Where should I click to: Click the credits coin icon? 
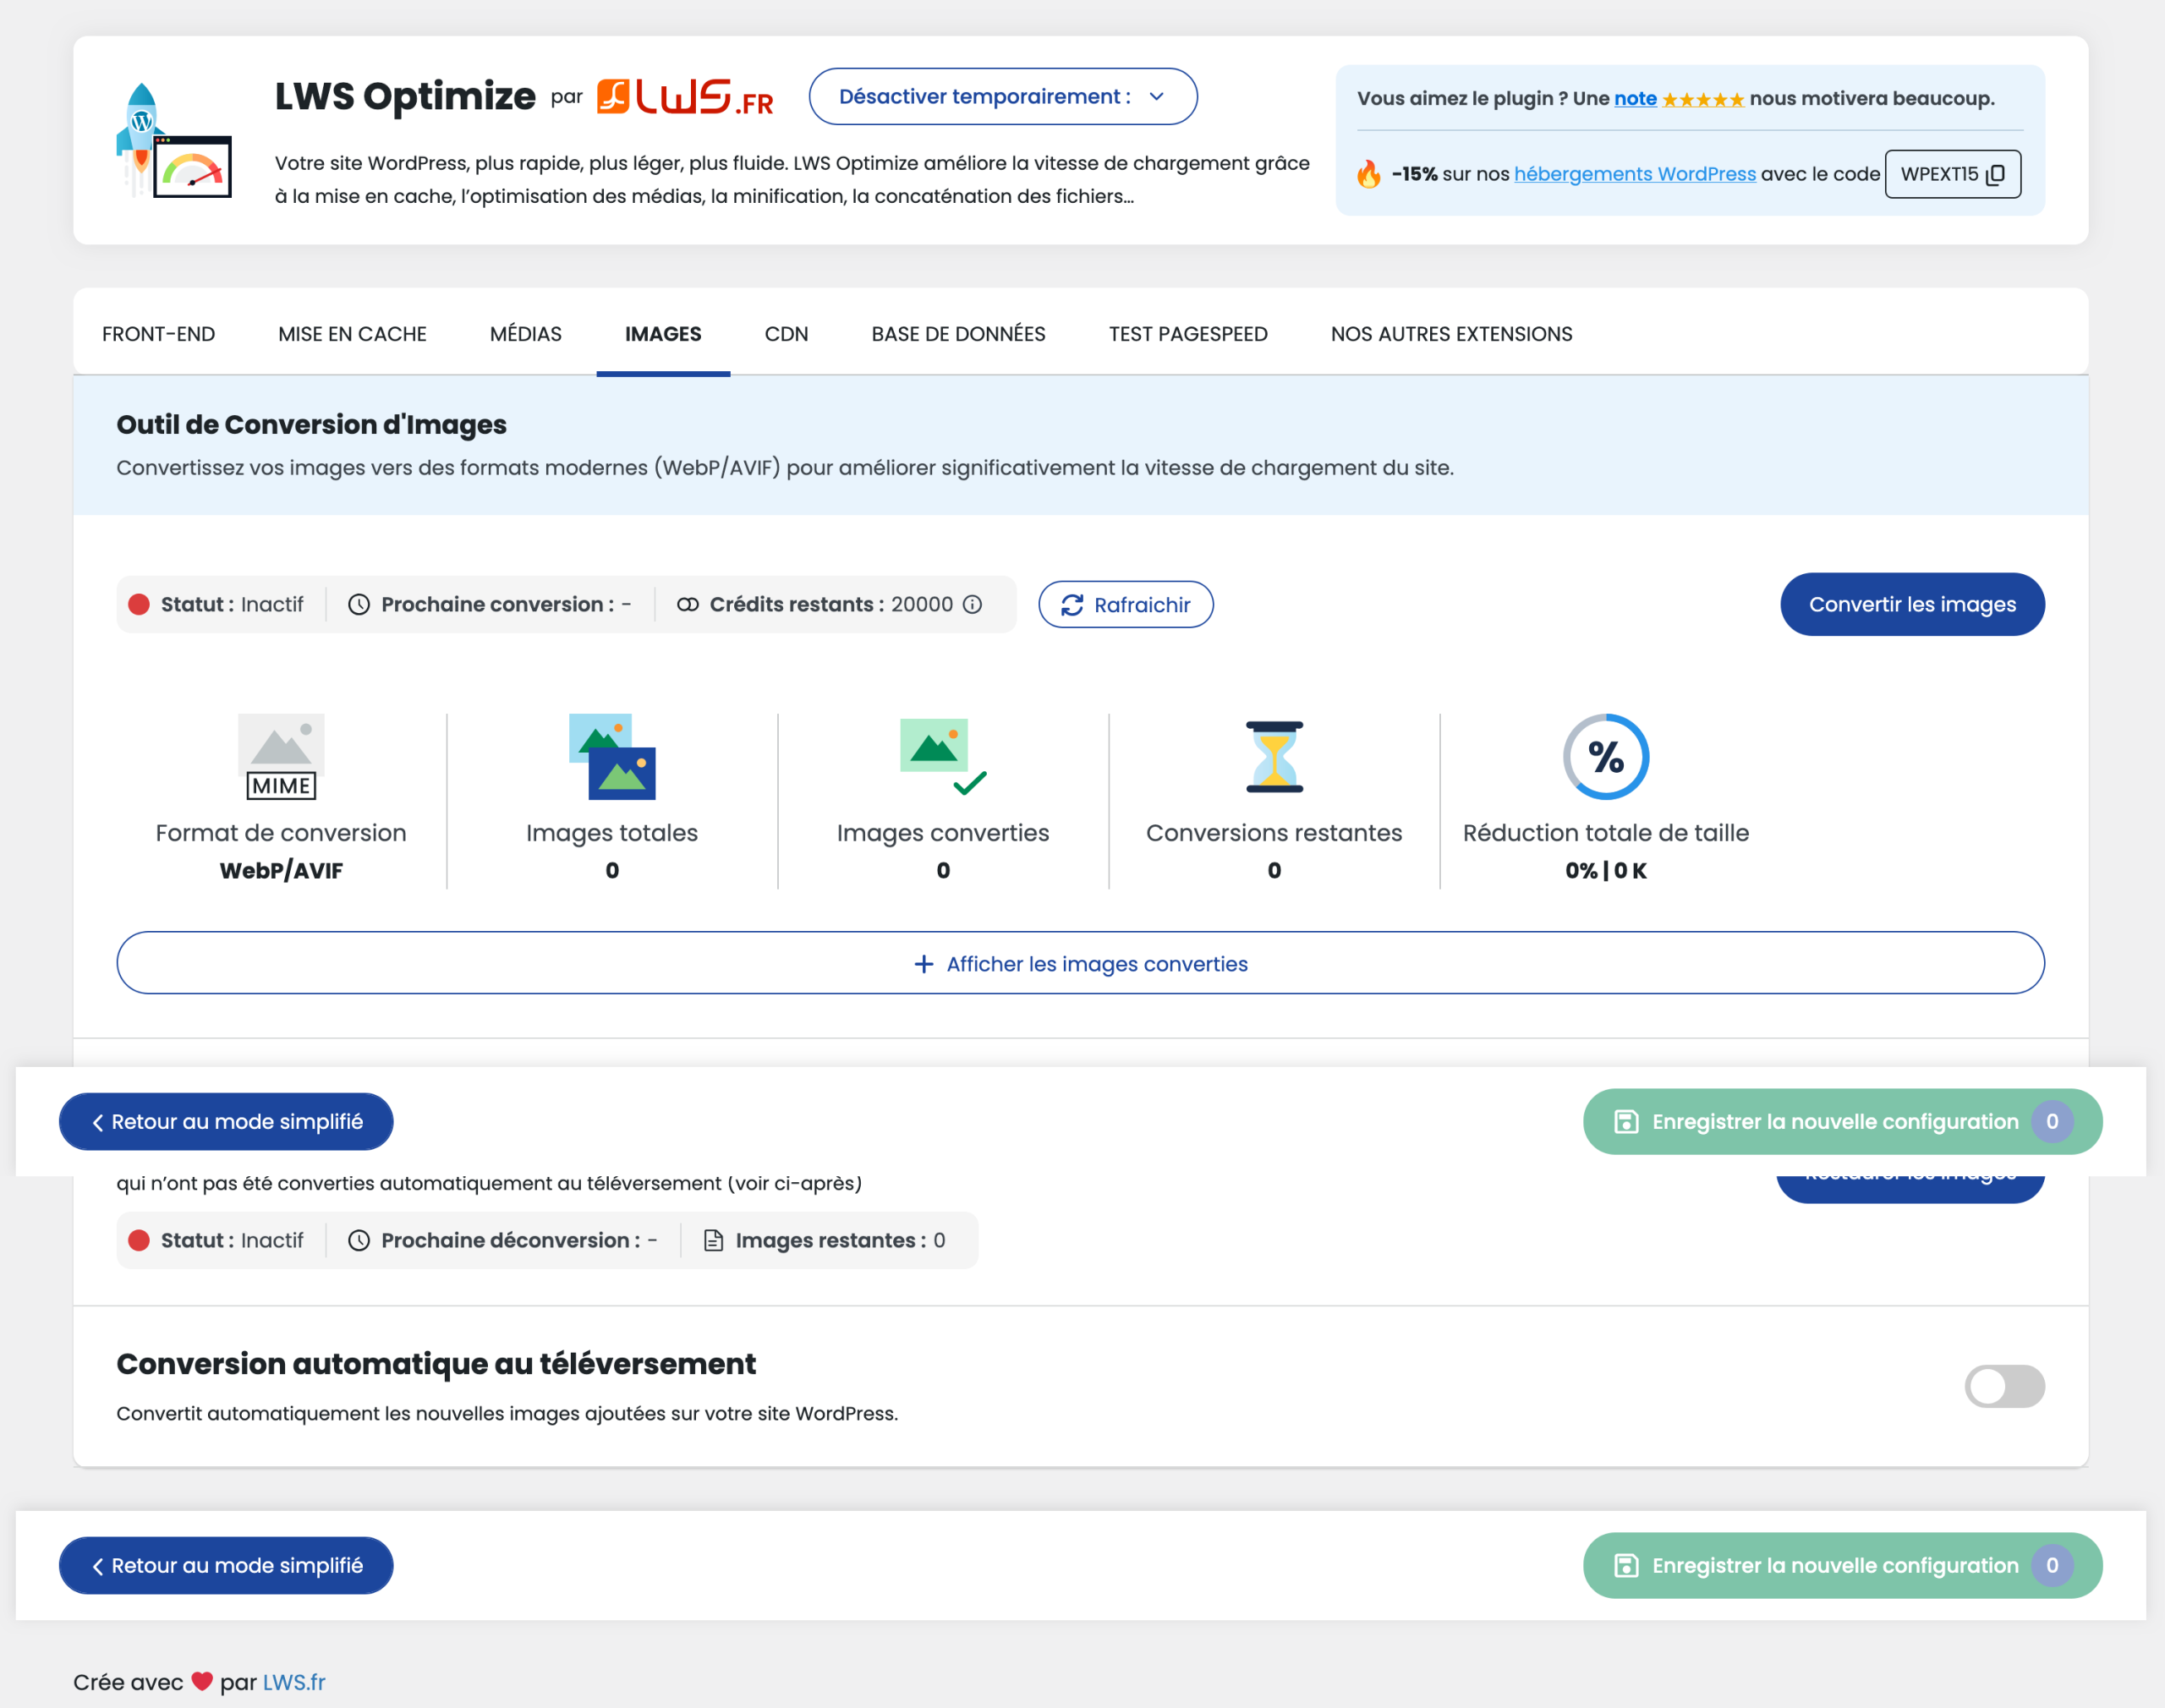[x=687, y=604]
